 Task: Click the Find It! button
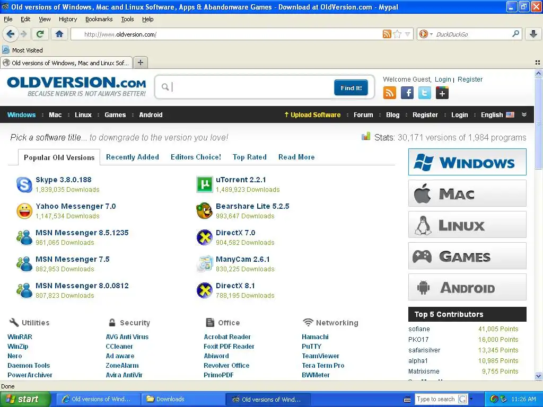351,87
